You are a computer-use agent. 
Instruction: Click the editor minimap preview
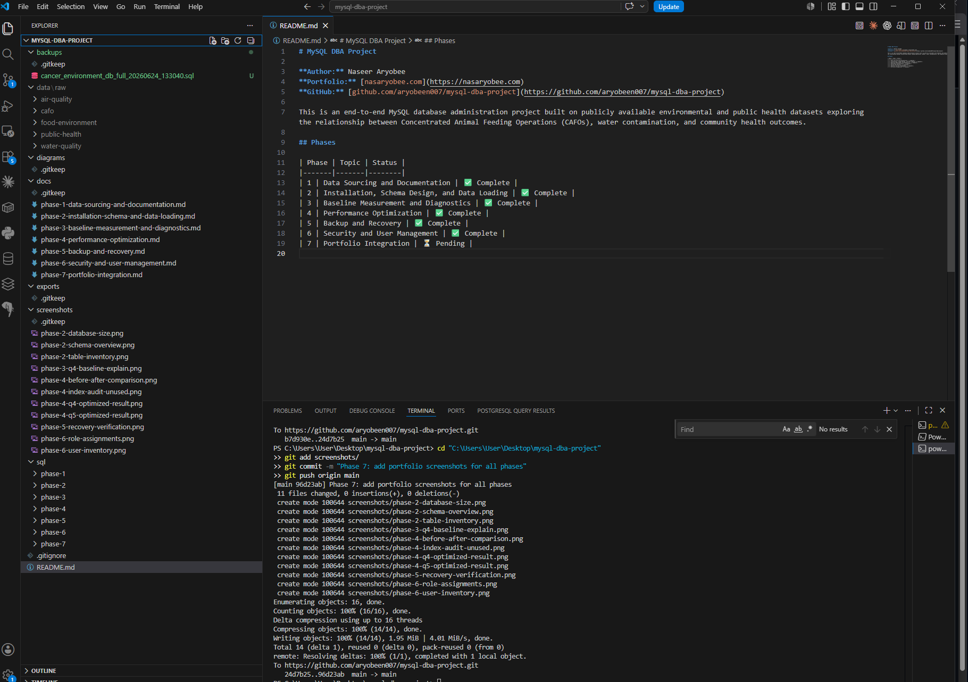click(x=916, y=56)
